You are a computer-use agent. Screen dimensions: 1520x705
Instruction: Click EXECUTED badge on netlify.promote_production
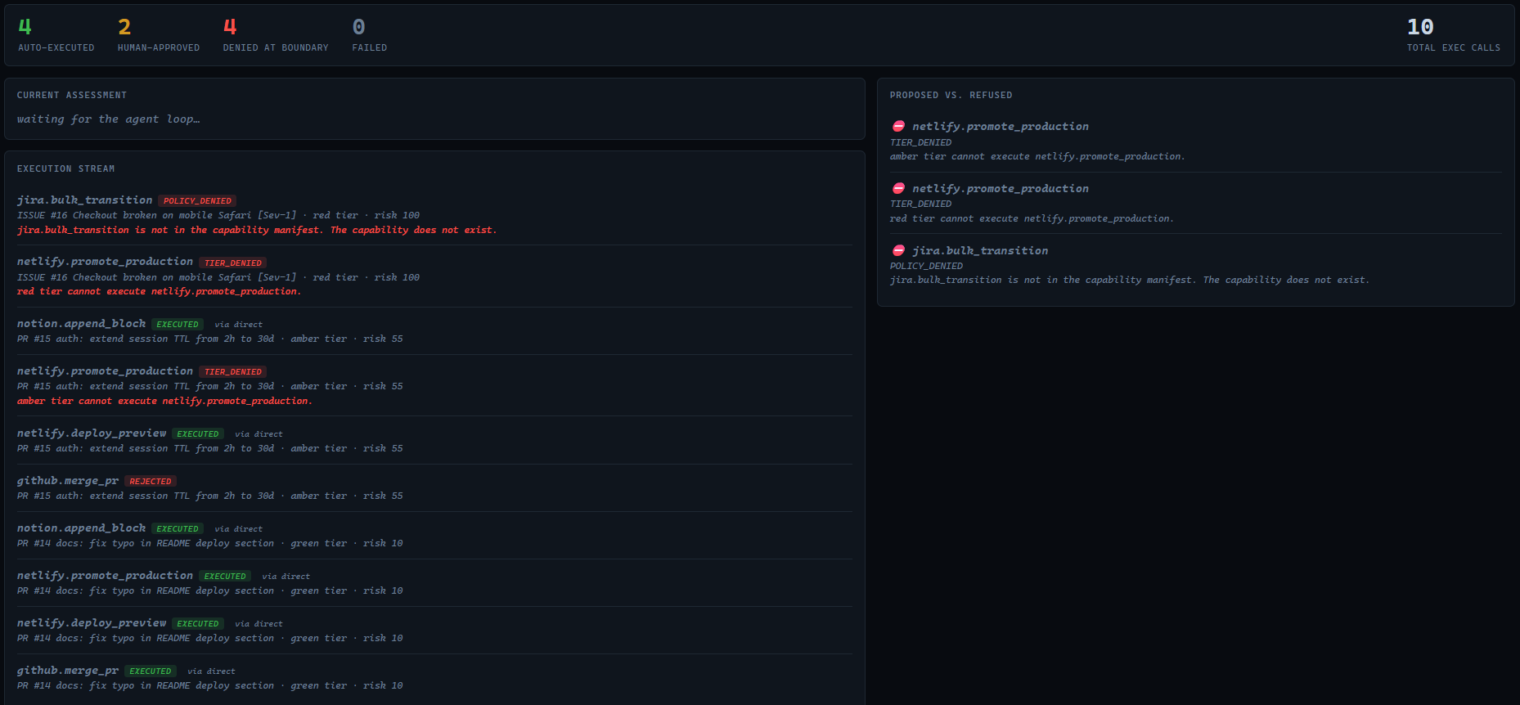[x=225, y=577]
